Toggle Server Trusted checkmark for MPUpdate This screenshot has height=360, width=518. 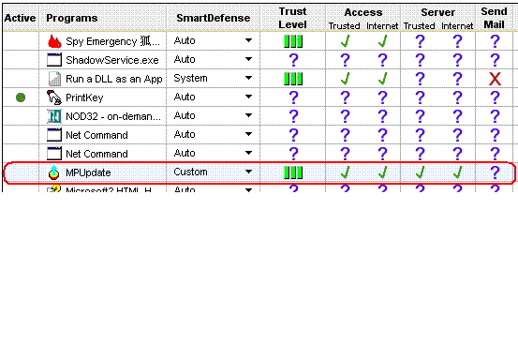[x=421, y=172]
